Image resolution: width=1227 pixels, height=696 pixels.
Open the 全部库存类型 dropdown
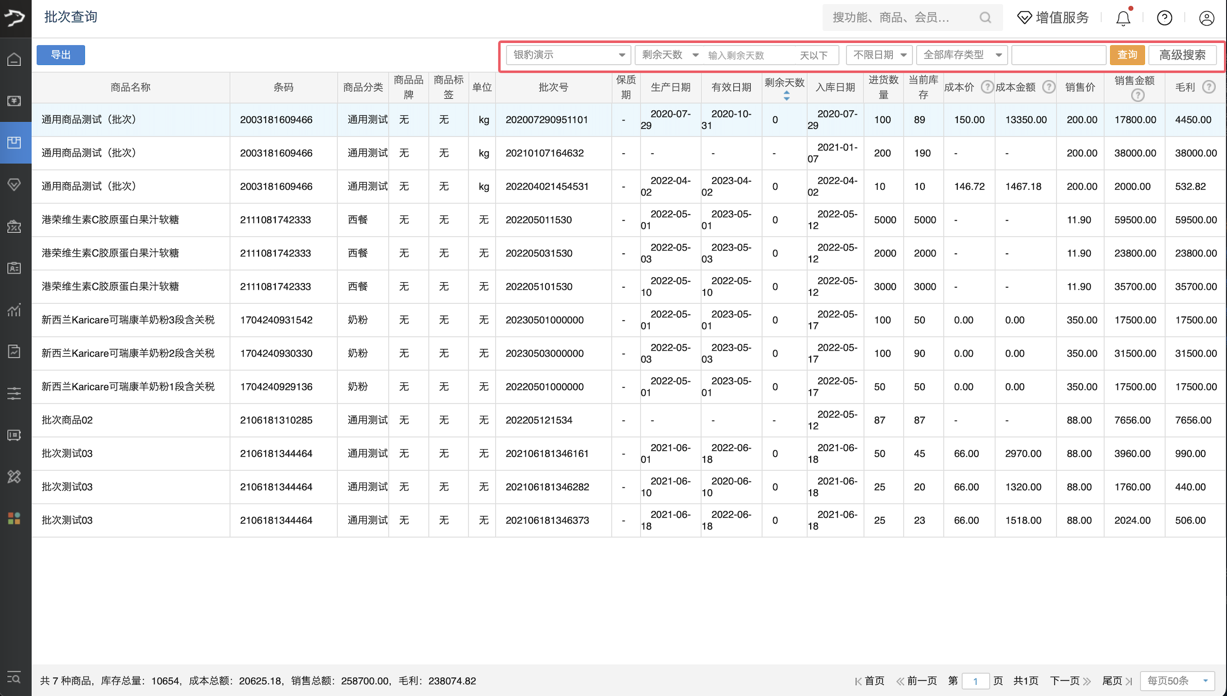[962, 55]
